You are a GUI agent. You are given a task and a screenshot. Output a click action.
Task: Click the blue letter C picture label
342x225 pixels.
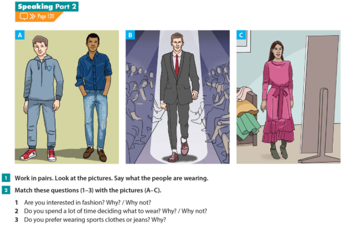click(241, 35)
